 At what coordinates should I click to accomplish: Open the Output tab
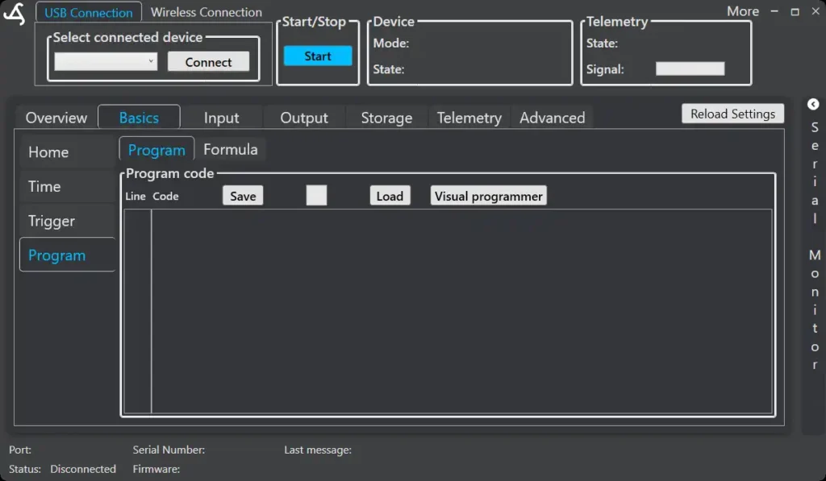tap(304, 118)
